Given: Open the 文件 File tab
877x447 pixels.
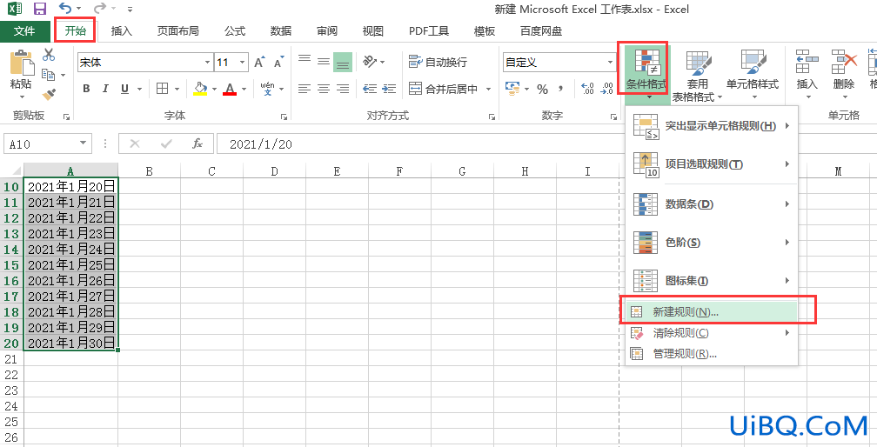Looking at the screenshot, I should point(24,31).
